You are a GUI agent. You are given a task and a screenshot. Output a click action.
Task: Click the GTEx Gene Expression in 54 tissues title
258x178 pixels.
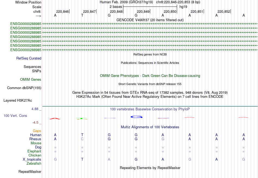pos(150,93)
